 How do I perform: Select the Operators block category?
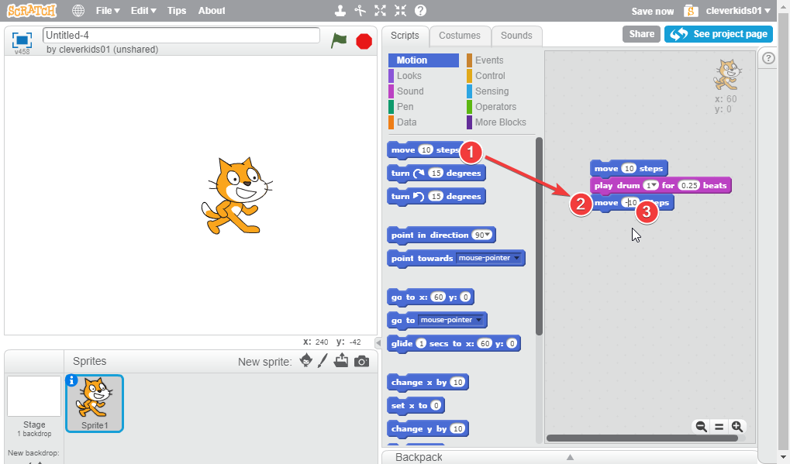pos(497,107)
